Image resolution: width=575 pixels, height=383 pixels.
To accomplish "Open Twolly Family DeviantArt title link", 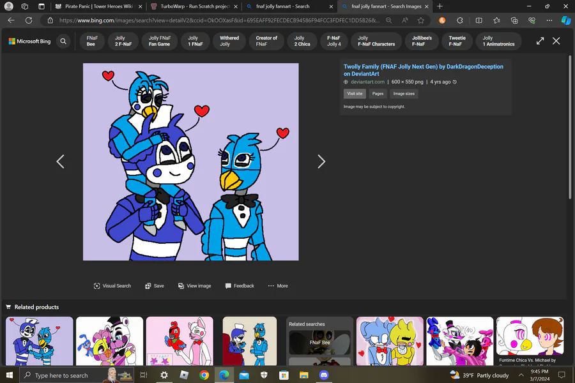I will coord(423,70).
